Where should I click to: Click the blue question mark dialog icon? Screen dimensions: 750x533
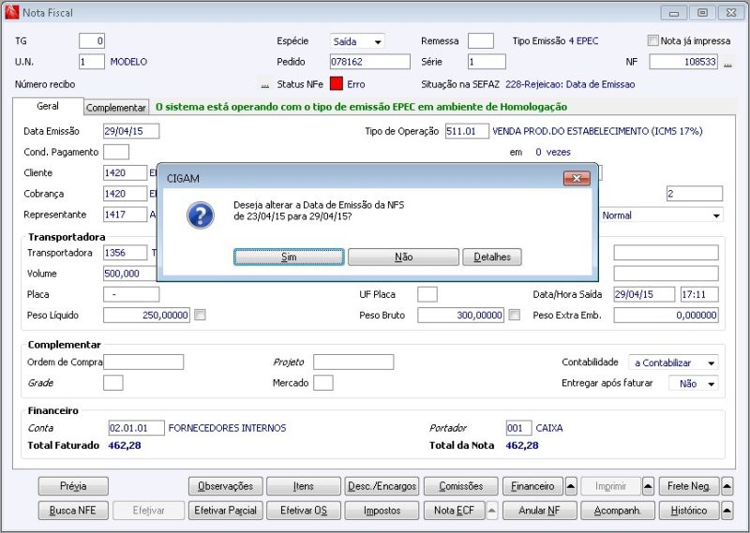[201, 215]
